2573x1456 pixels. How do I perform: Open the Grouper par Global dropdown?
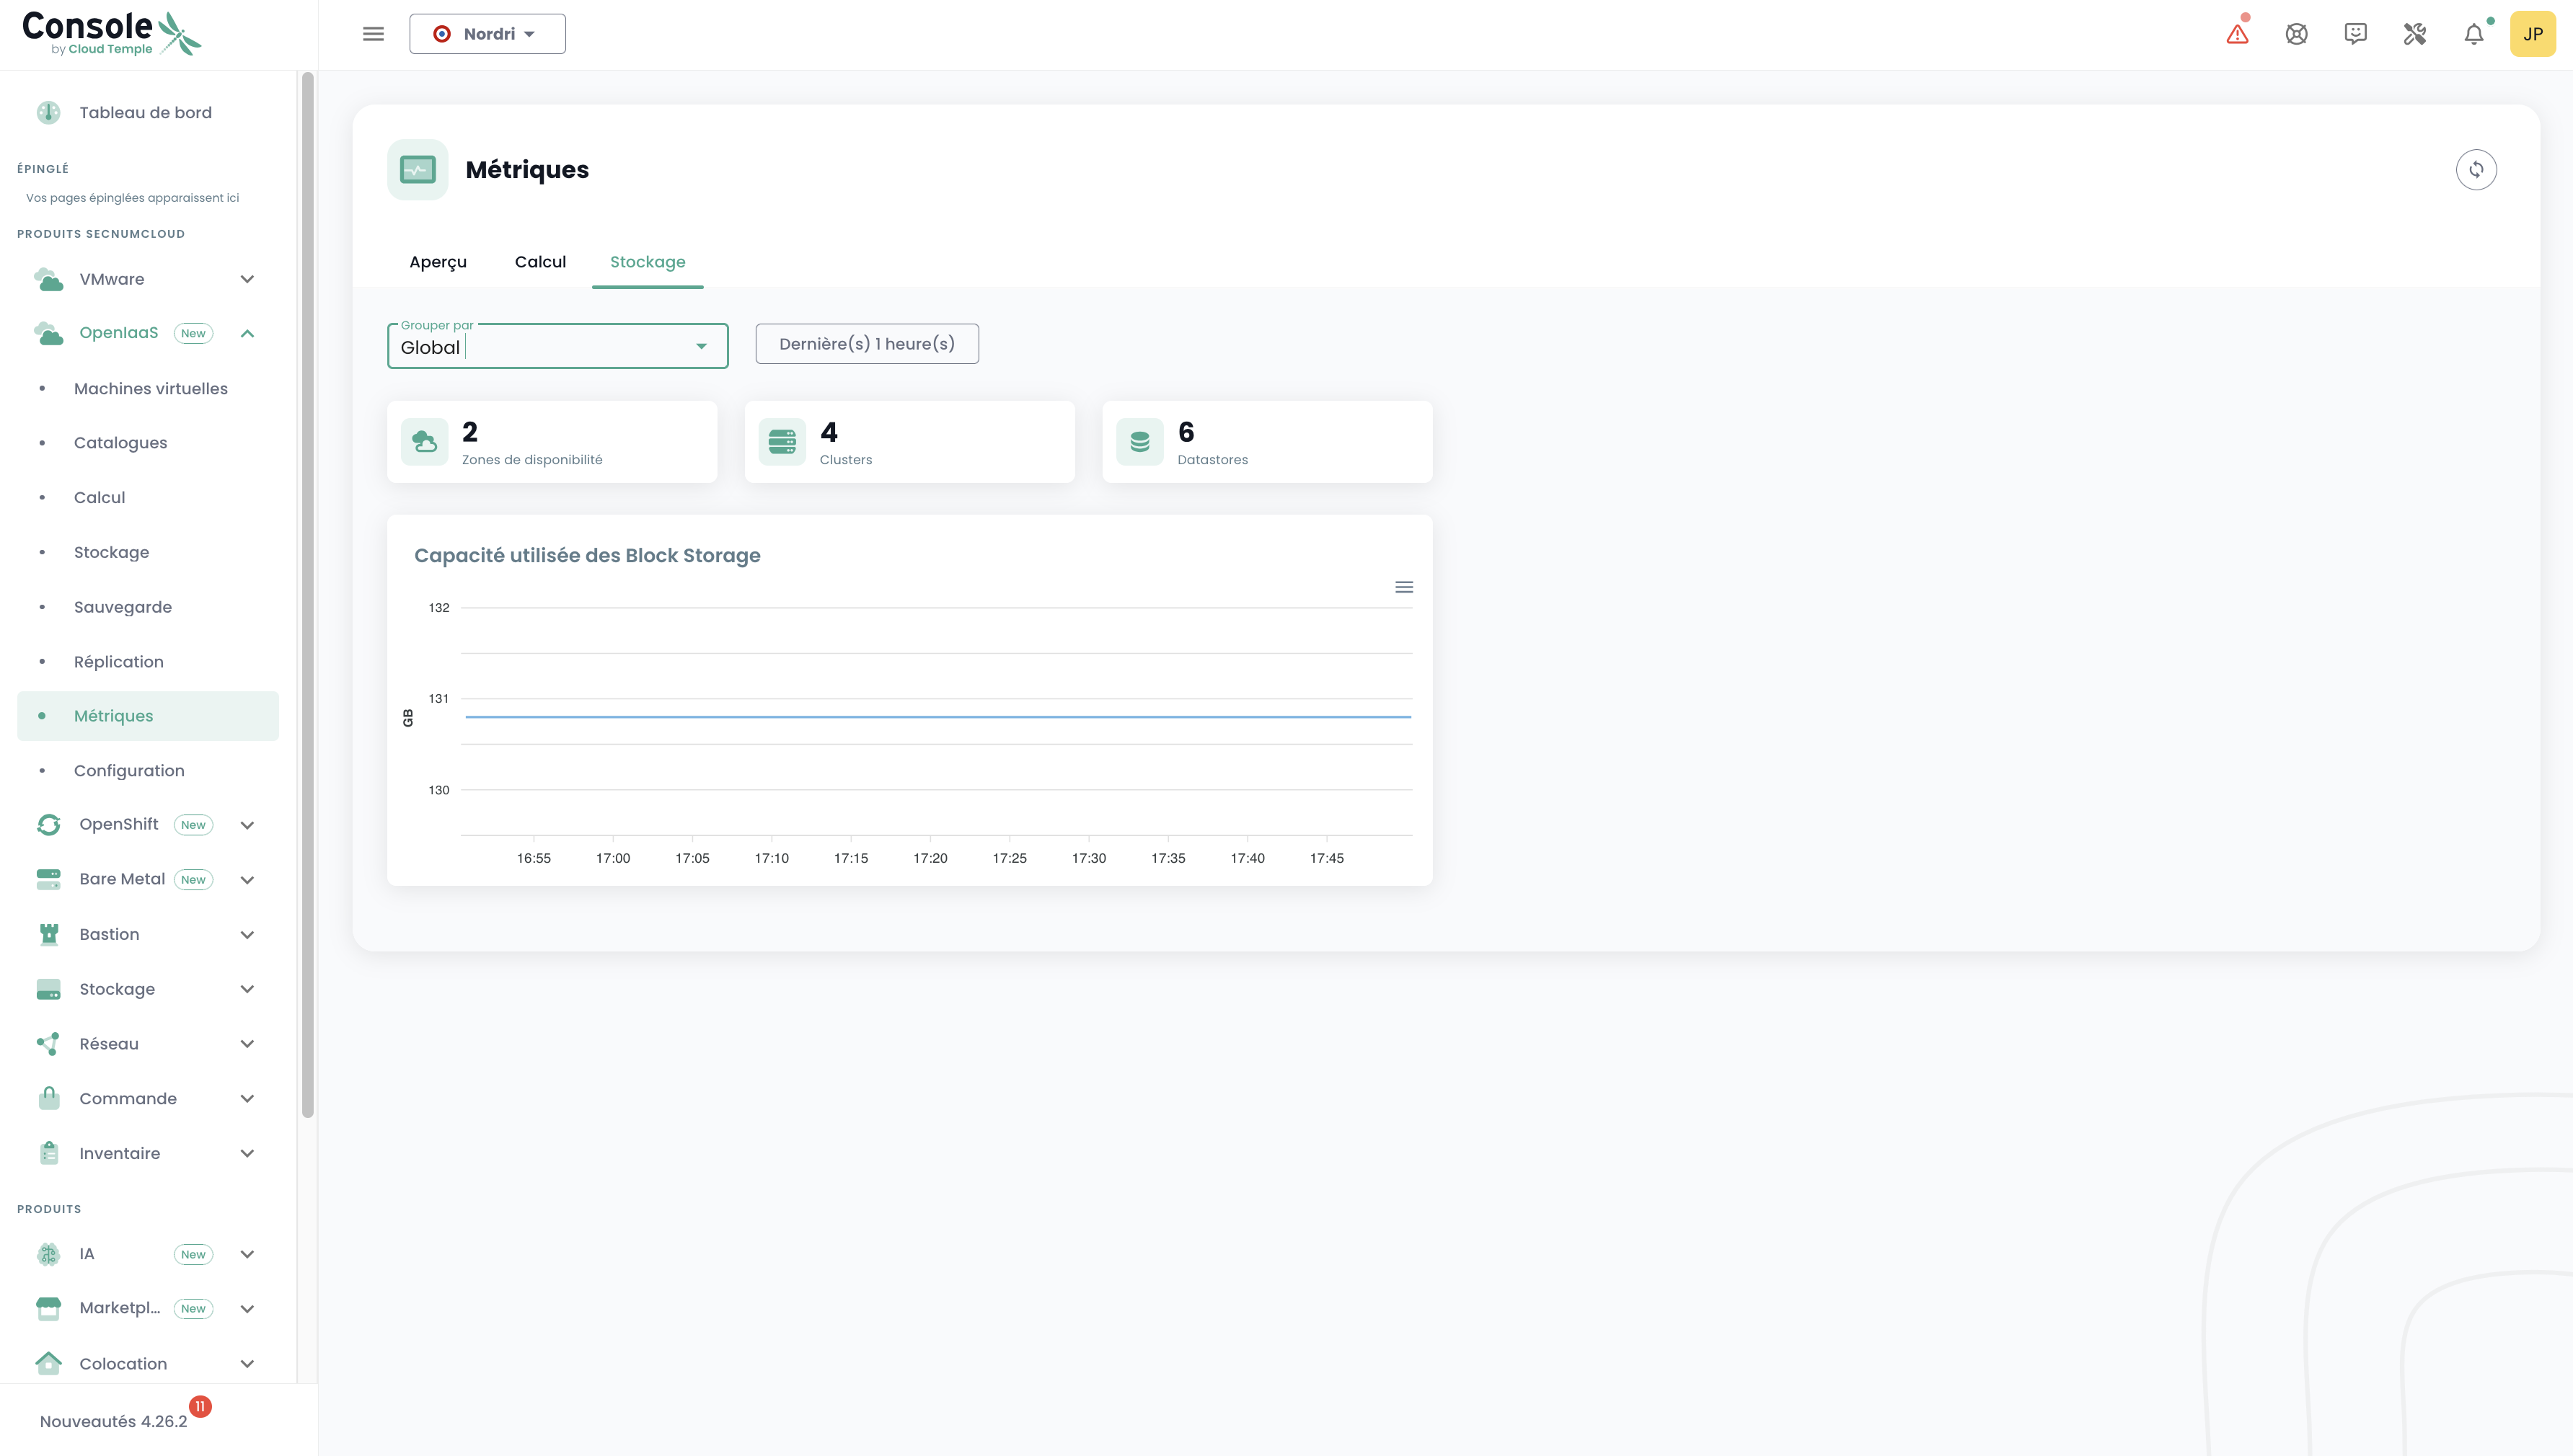point(557,346)
